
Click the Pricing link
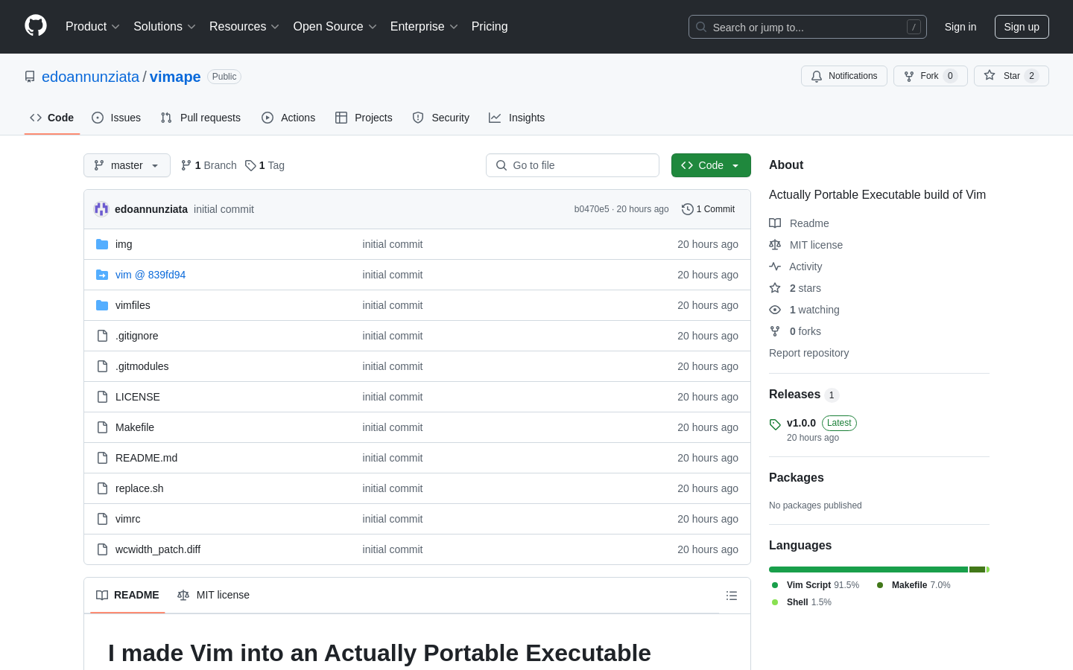pos(490,27)
